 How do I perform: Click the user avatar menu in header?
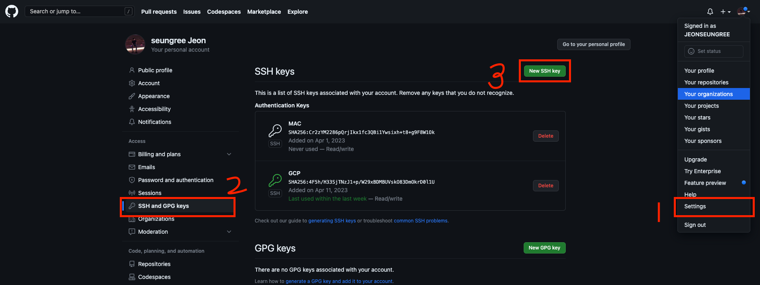743,12
